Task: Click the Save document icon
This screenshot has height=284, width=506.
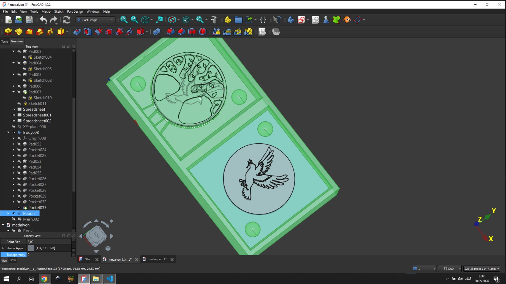Action: click(29, 20)
